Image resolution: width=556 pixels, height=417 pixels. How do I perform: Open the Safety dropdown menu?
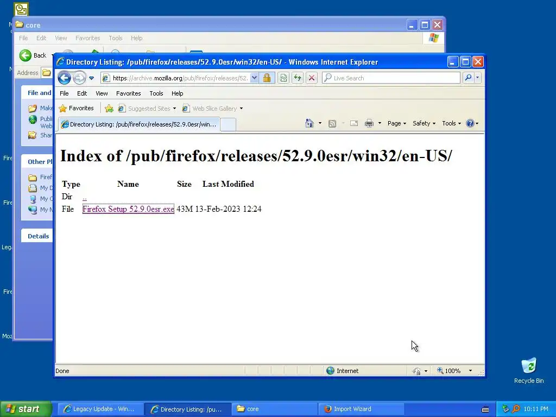coord(424,123)
